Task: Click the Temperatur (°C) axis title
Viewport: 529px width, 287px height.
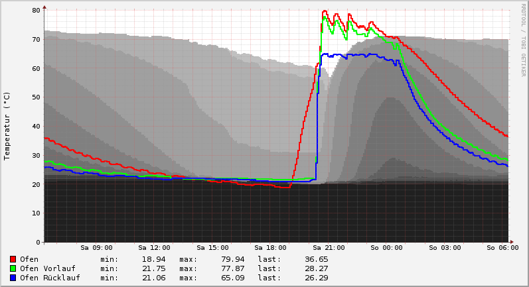Action: (x=7, y=126)
